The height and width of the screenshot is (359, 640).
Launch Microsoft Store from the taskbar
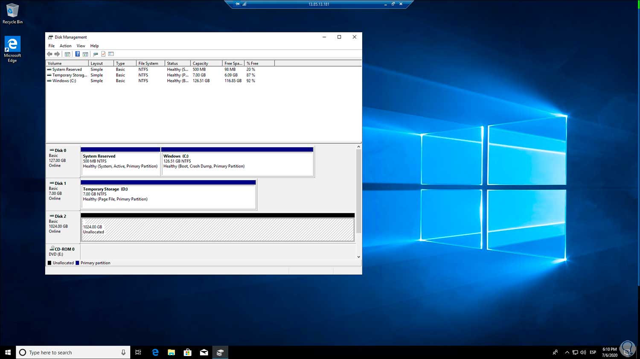tap(187, 352)
